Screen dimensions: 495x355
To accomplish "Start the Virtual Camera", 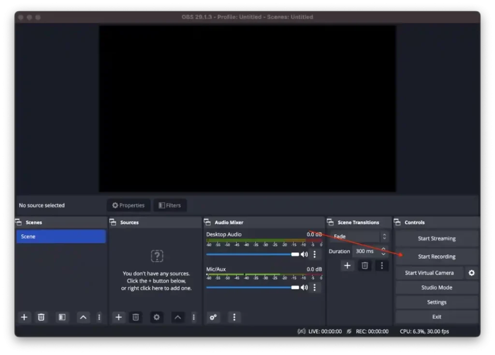I will [x=429, y=273].
